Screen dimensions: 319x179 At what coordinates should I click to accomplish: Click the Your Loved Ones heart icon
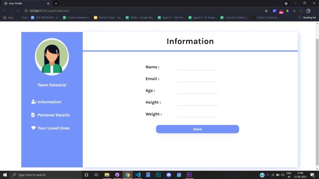pyautogui.click(x=33, y=128)
